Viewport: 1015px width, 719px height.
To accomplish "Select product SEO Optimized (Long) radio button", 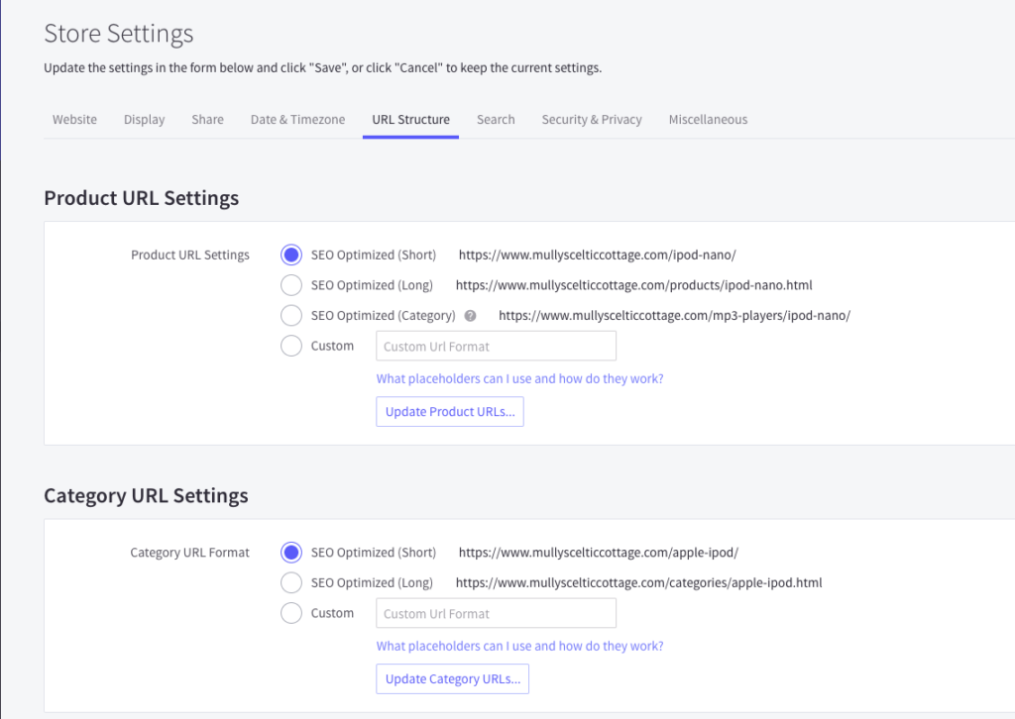I will (291, 285).
